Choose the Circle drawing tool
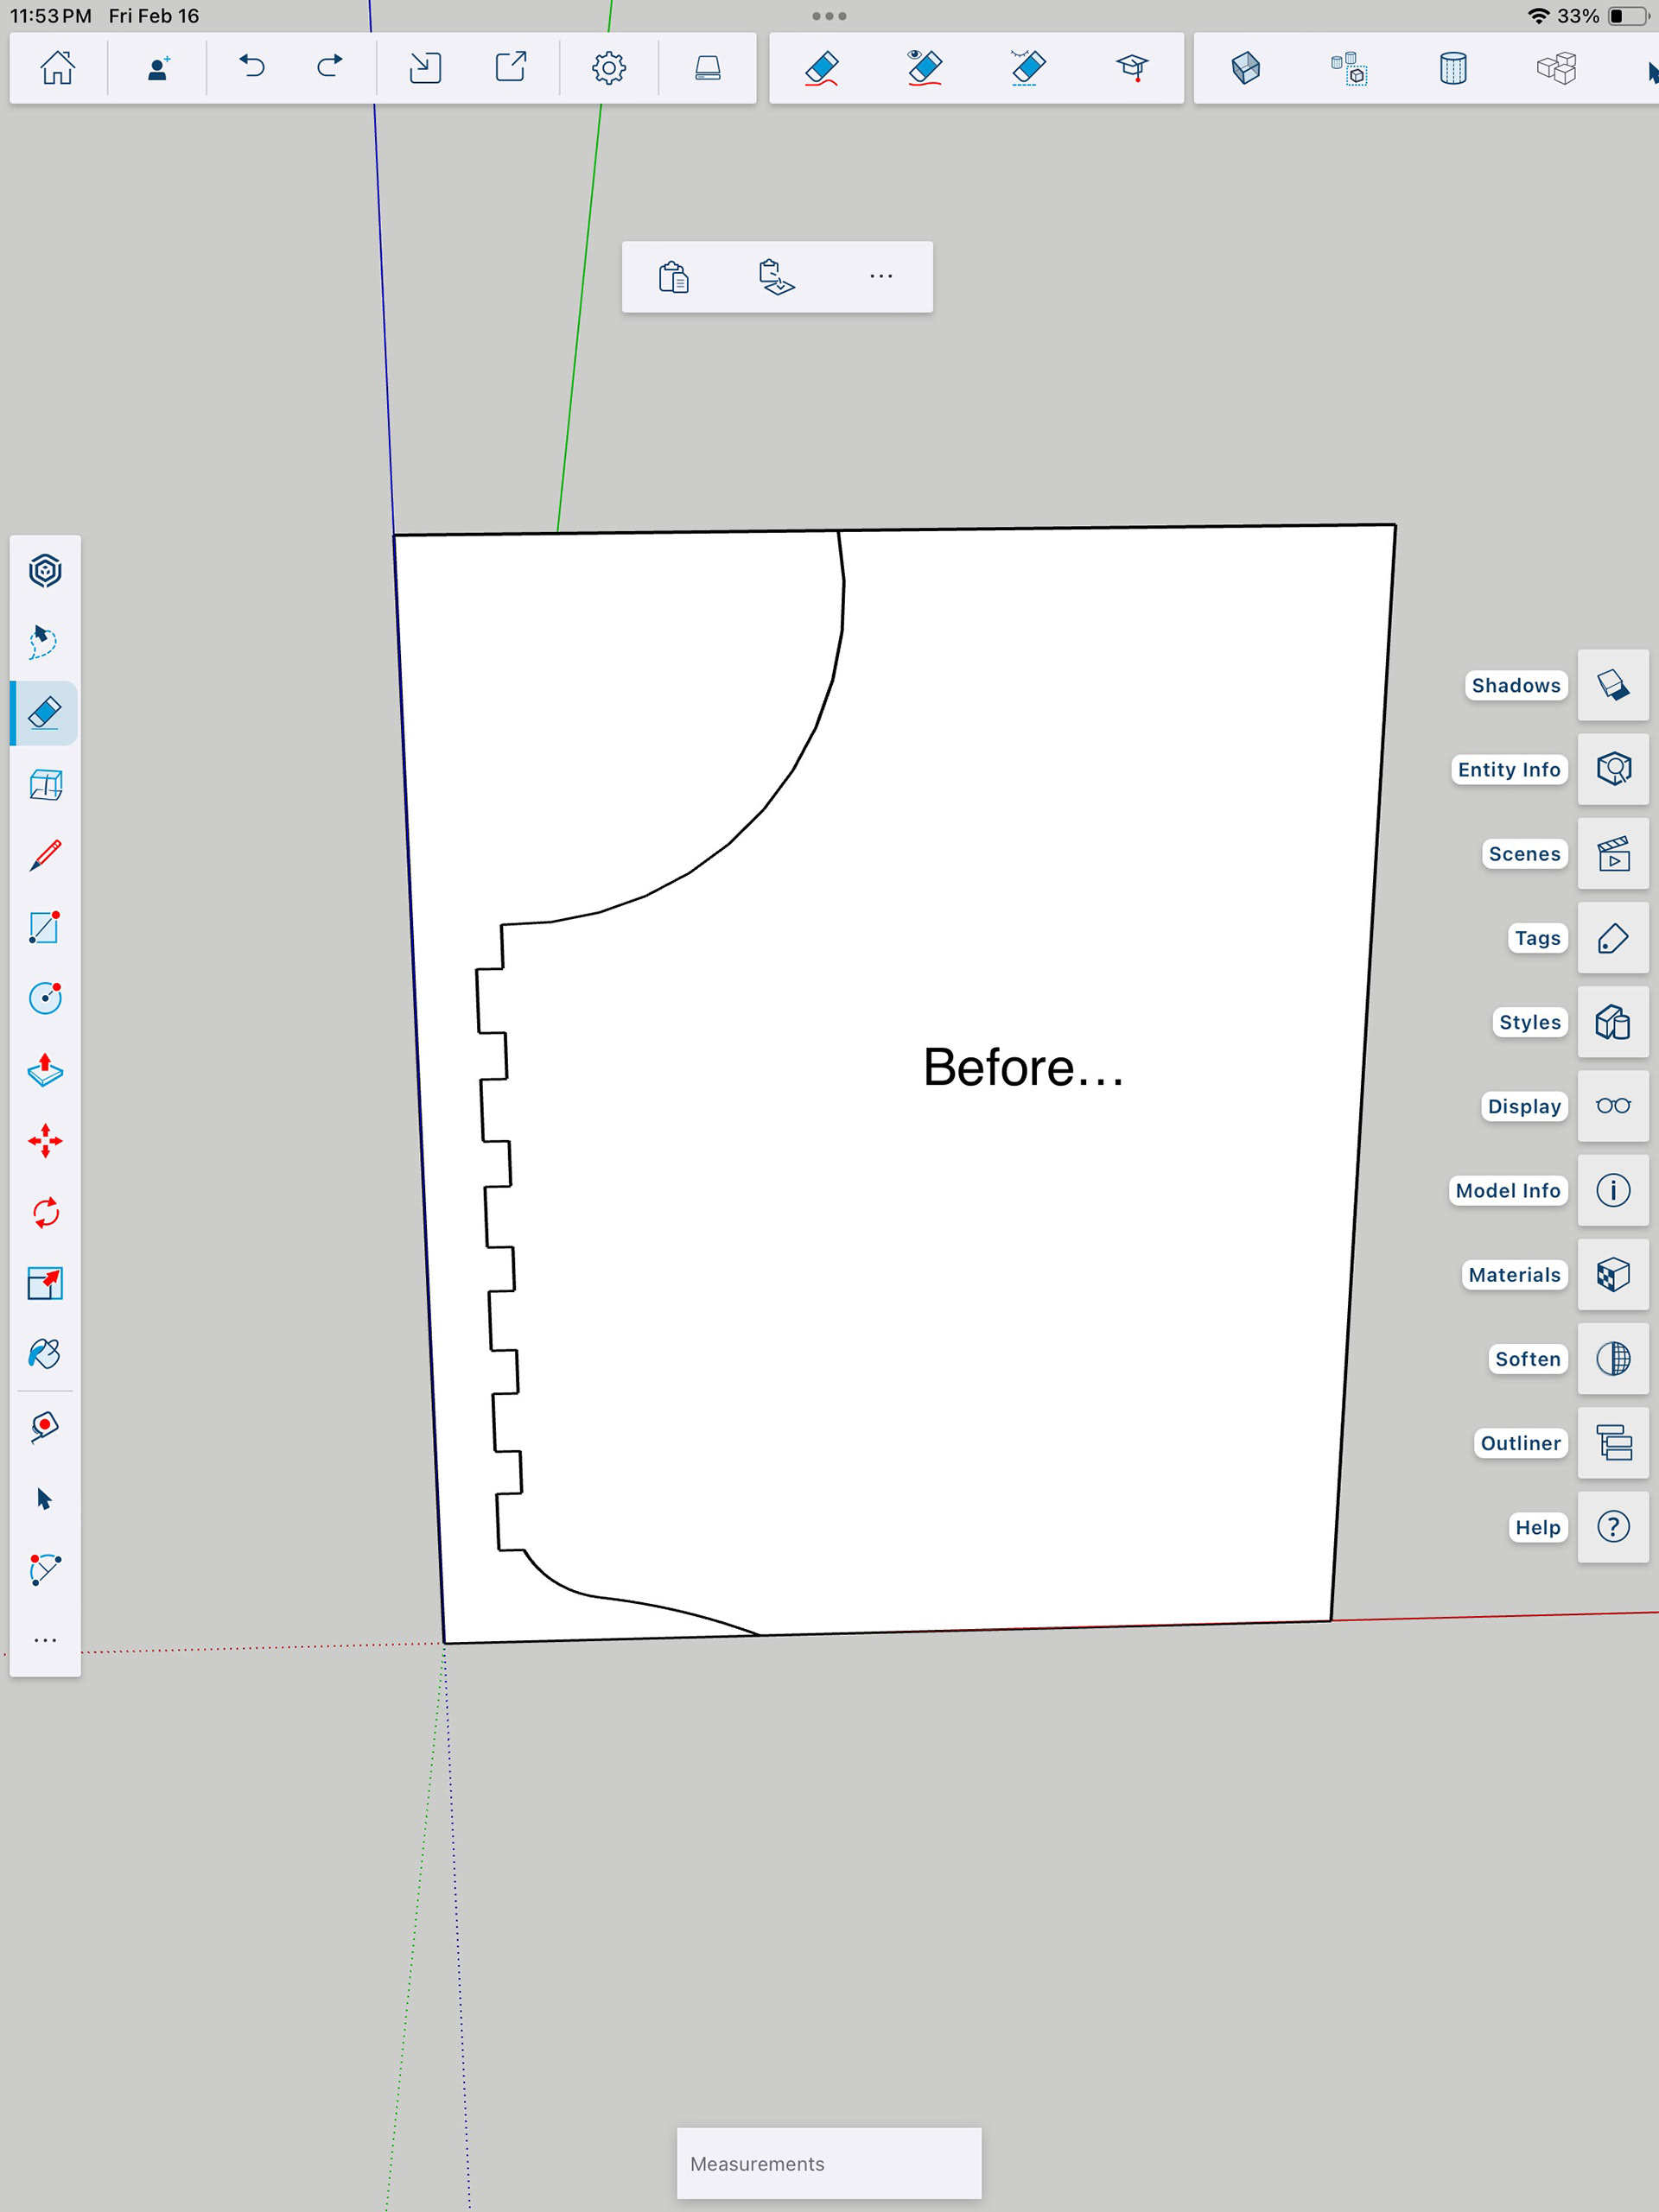The image size is (1659, 2212). tap(45, 998)
